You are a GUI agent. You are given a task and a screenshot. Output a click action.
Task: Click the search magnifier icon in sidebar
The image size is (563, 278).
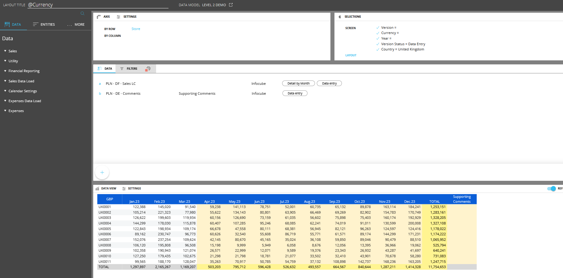(82, 13)
